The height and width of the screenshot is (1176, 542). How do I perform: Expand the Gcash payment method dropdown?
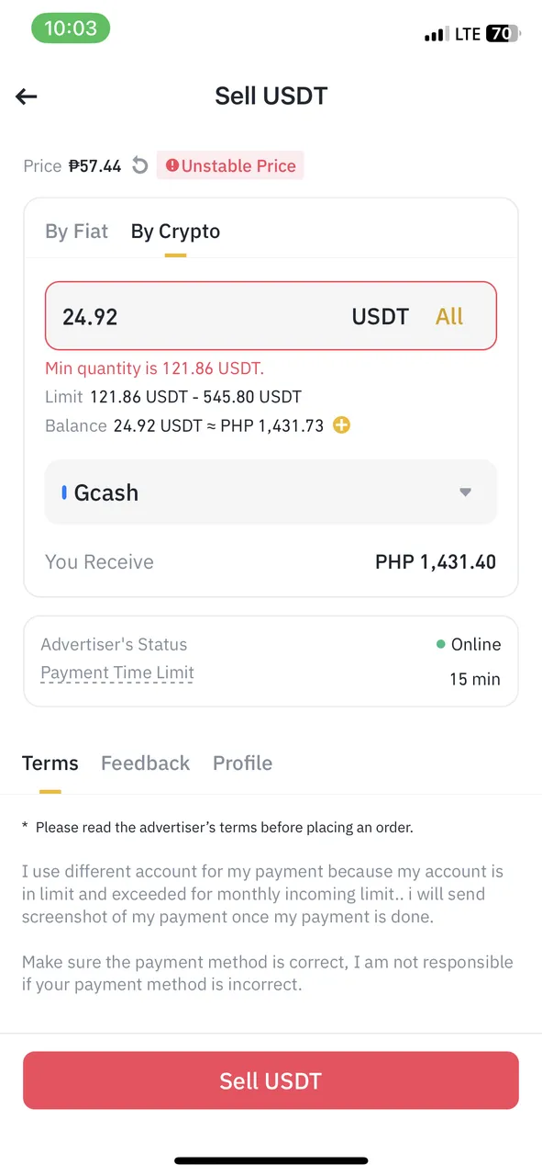click(271, 492)
